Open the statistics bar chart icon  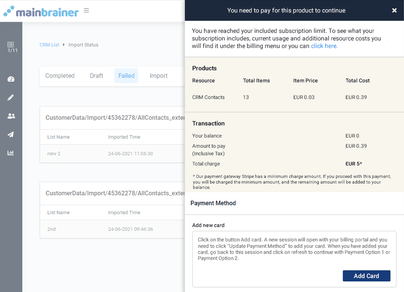pos(11,153)
